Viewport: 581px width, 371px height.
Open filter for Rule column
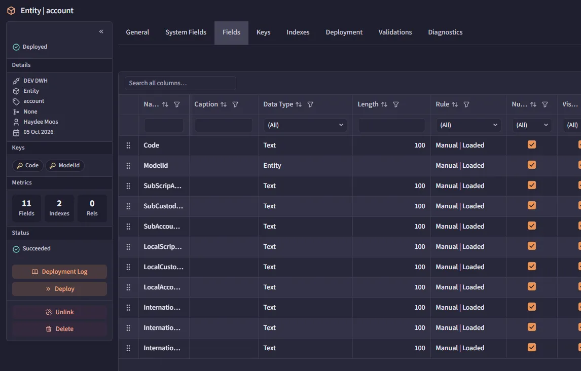coord(466,104)
